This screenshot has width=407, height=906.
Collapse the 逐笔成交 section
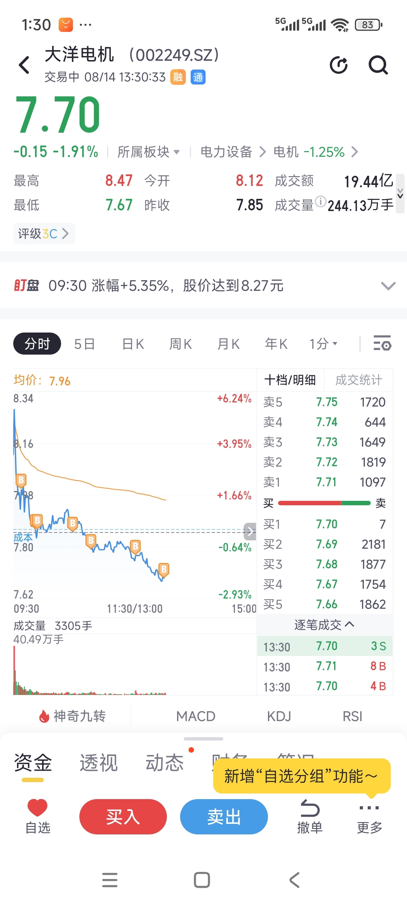point(324,625)
